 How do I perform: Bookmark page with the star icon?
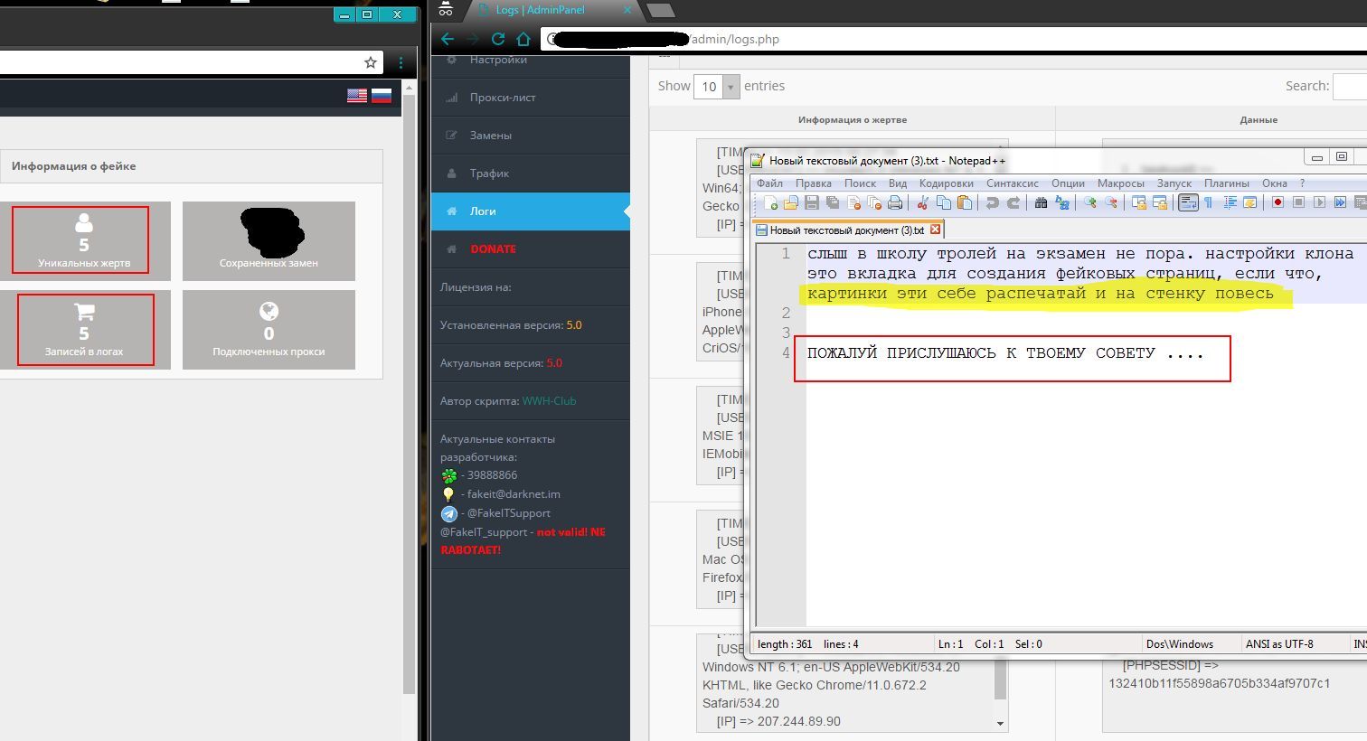coord(370,62)
